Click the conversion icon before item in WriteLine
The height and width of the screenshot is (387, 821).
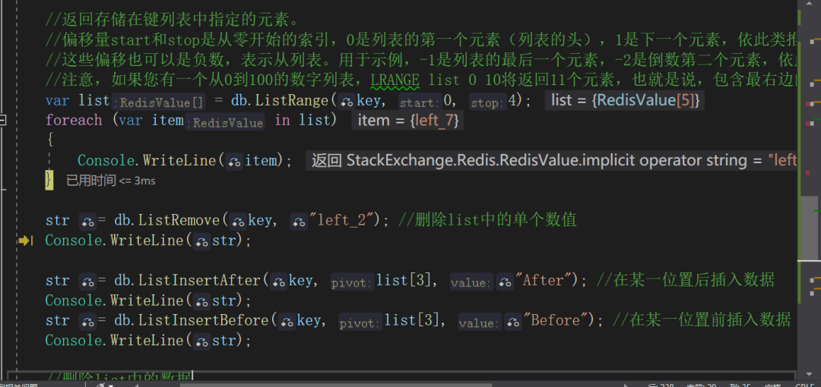pos(234,162)
